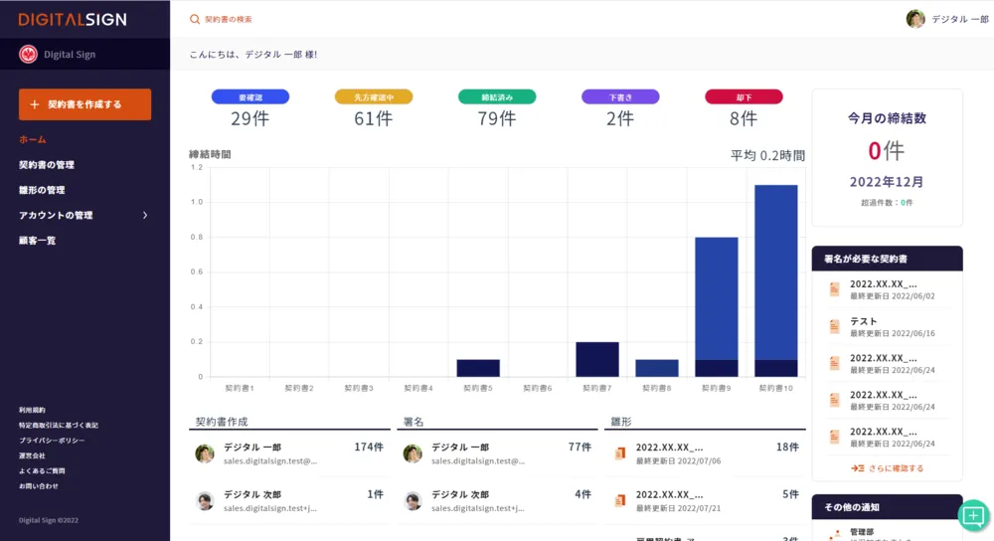Viewport: 994px width, 541px height.
Task: Click the magnifier search icon
Action: (195, 19)
